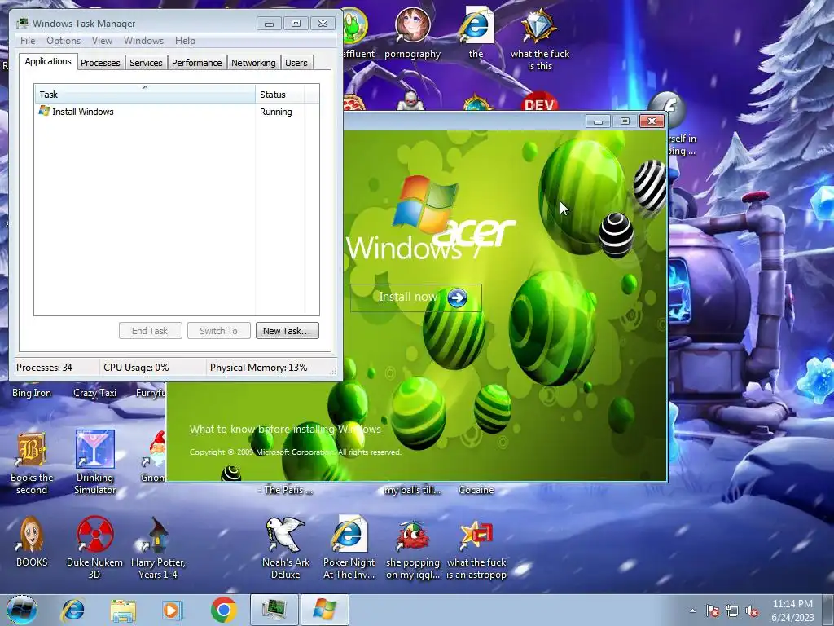Open Noah's Ark Deluxe desktop icon

coord(286,547)
